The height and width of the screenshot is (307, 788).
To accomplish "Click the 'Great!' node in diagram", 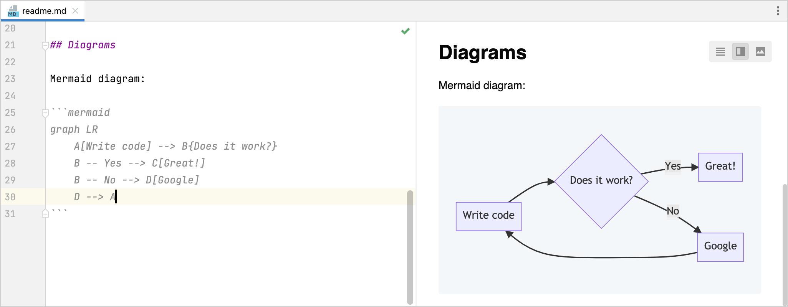I will coord(720,167).
